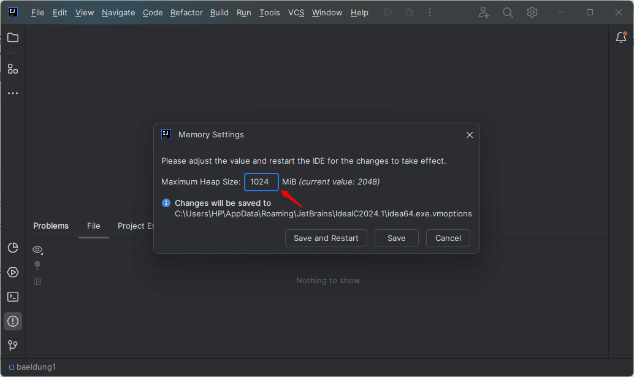Image resolution: width=634 pixels, height=377 pixels.
Task: Open the Profiler tool window icon
Action: click(13, 248)
